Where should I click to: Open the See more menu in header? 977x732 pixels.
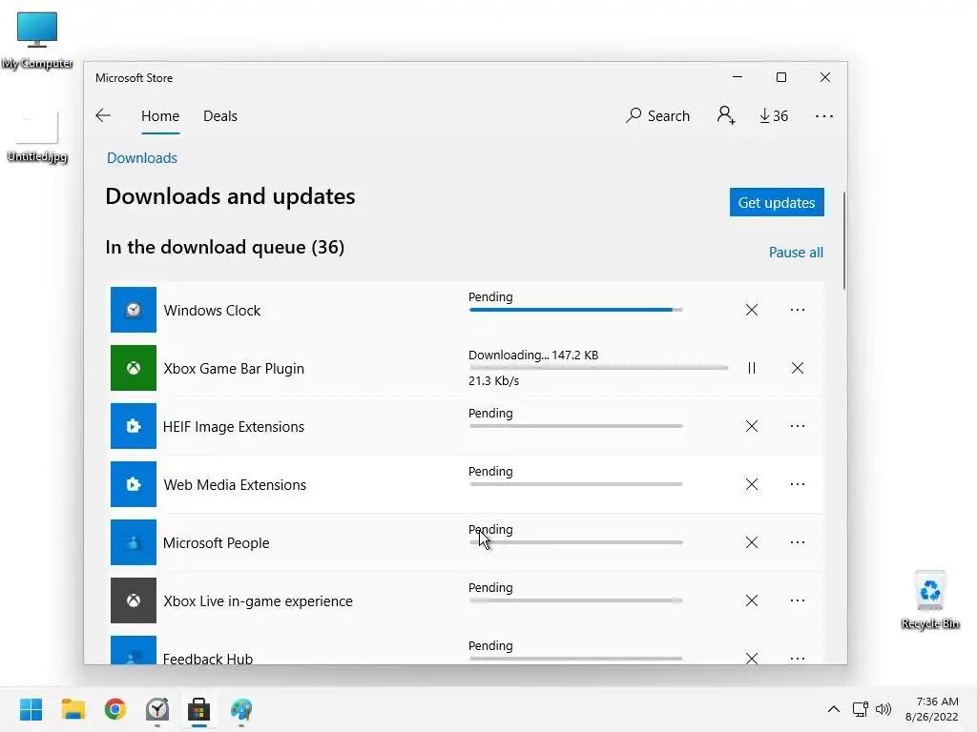tap(823, 116)
